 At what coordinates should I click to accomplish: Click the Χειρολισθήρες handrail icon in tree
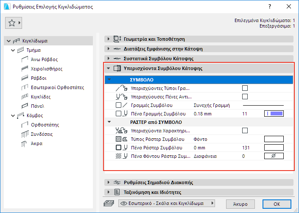coord(24,69)
